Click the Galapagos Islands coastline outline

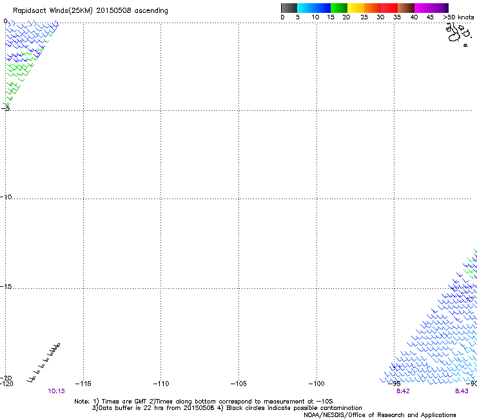click(x=459, y=35)
